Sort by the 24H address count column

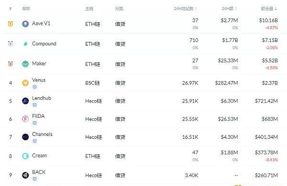(x=186, y=9)
